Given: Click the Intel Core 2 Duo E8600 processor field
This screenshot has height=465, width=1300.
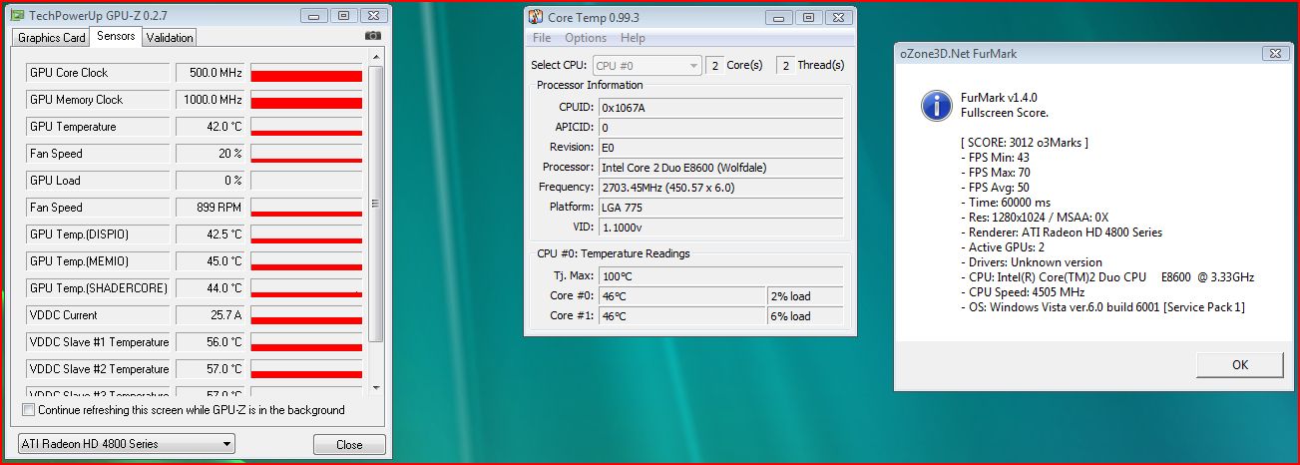Looking at the screenshot, I should pos(719,168).
